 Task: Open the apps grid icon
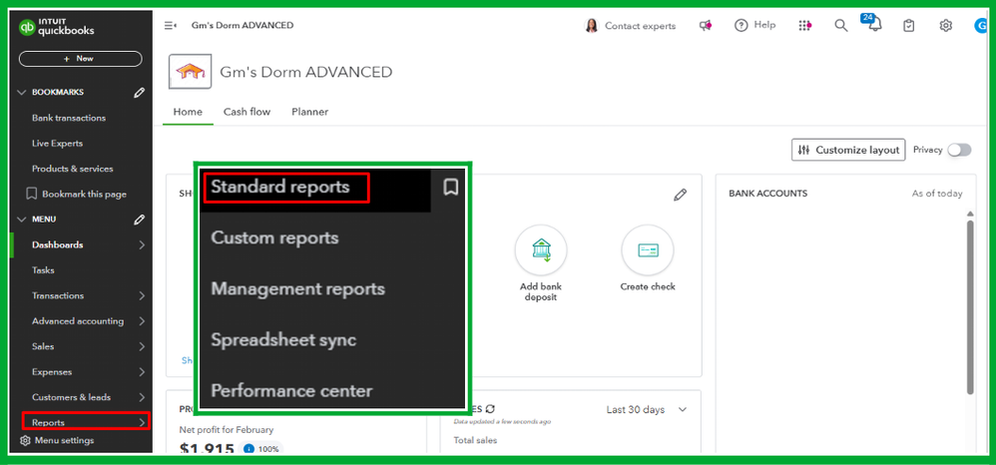pos(804,25)
